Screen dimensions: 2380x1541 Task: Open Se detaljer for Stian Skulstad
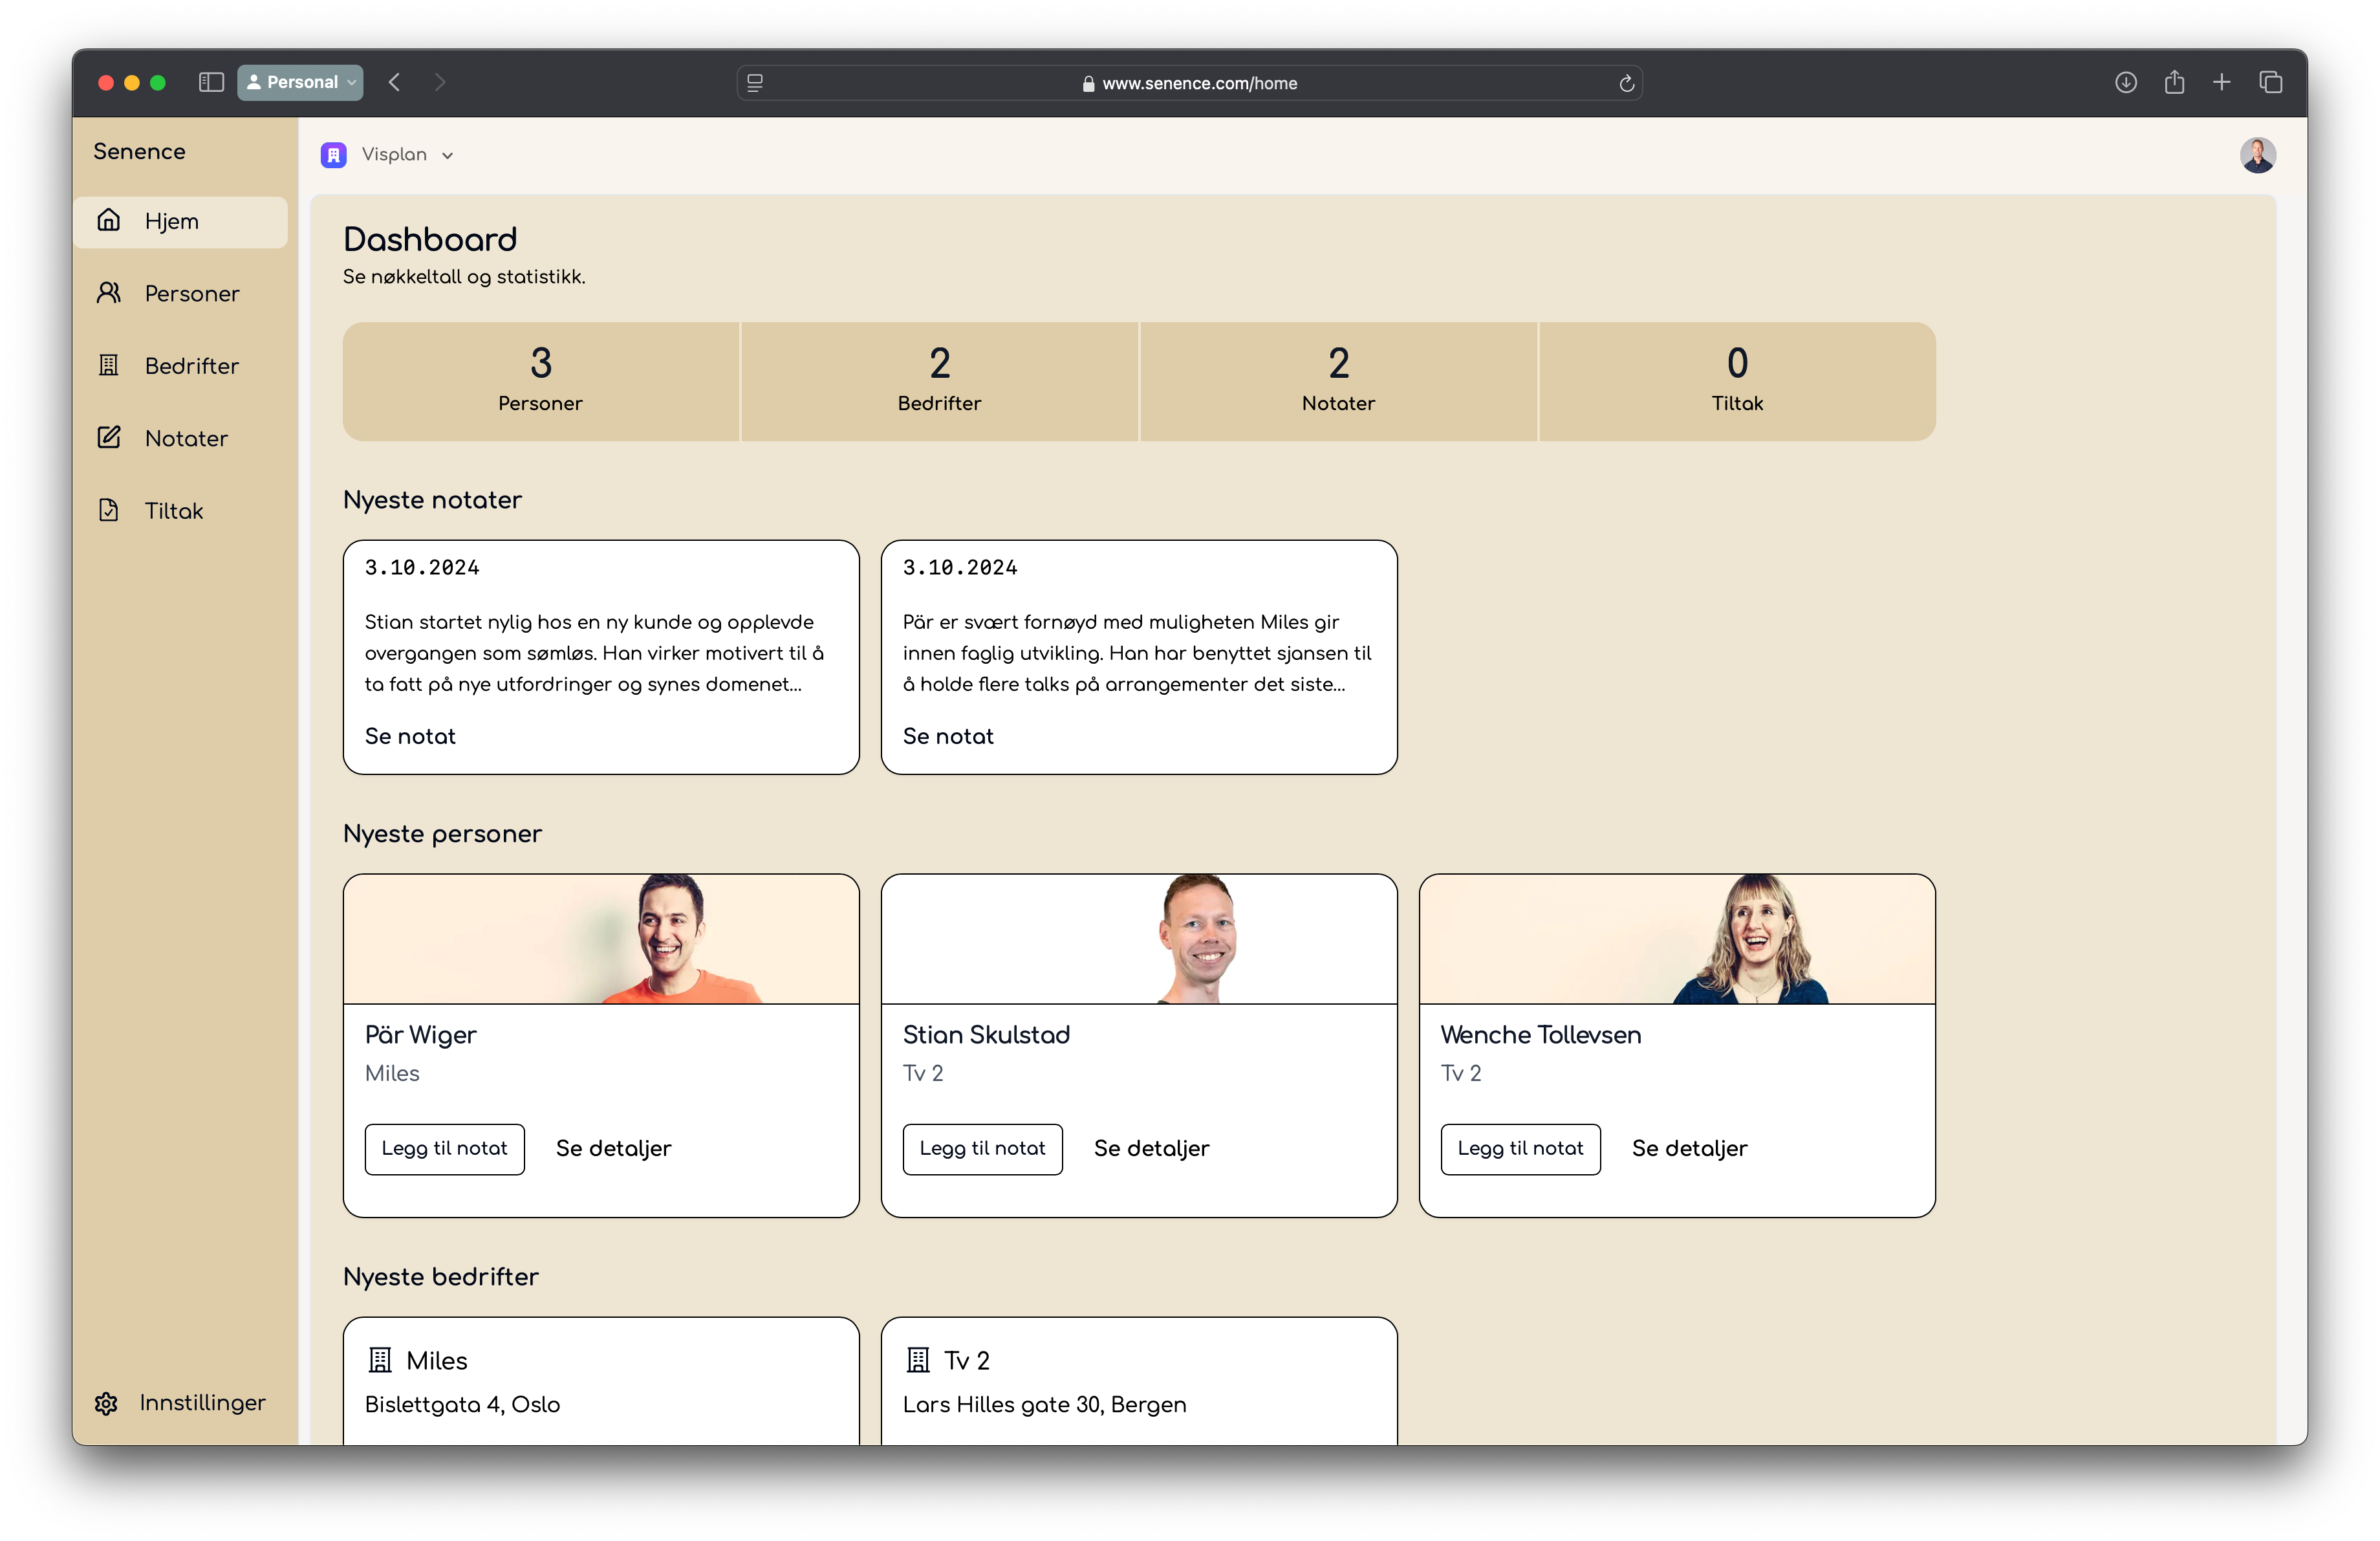(x=1151, y=1149)
